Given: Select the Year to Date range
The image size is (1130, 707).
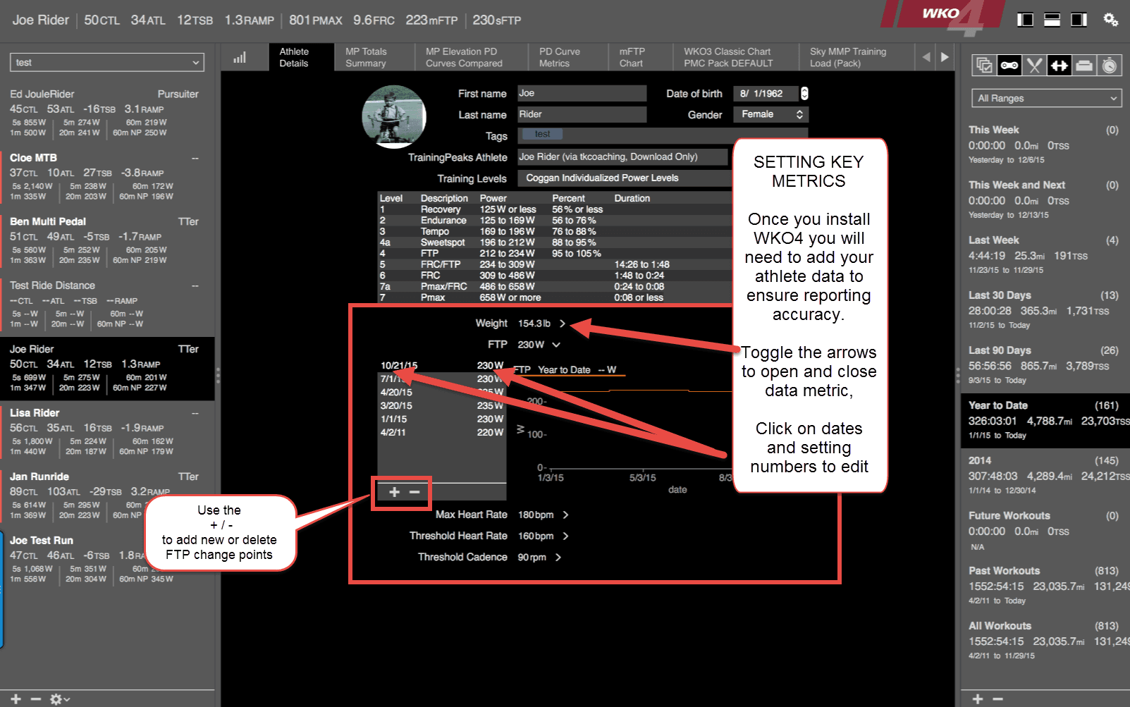Looking at the screenshot, I should [x=1045, y=420].
